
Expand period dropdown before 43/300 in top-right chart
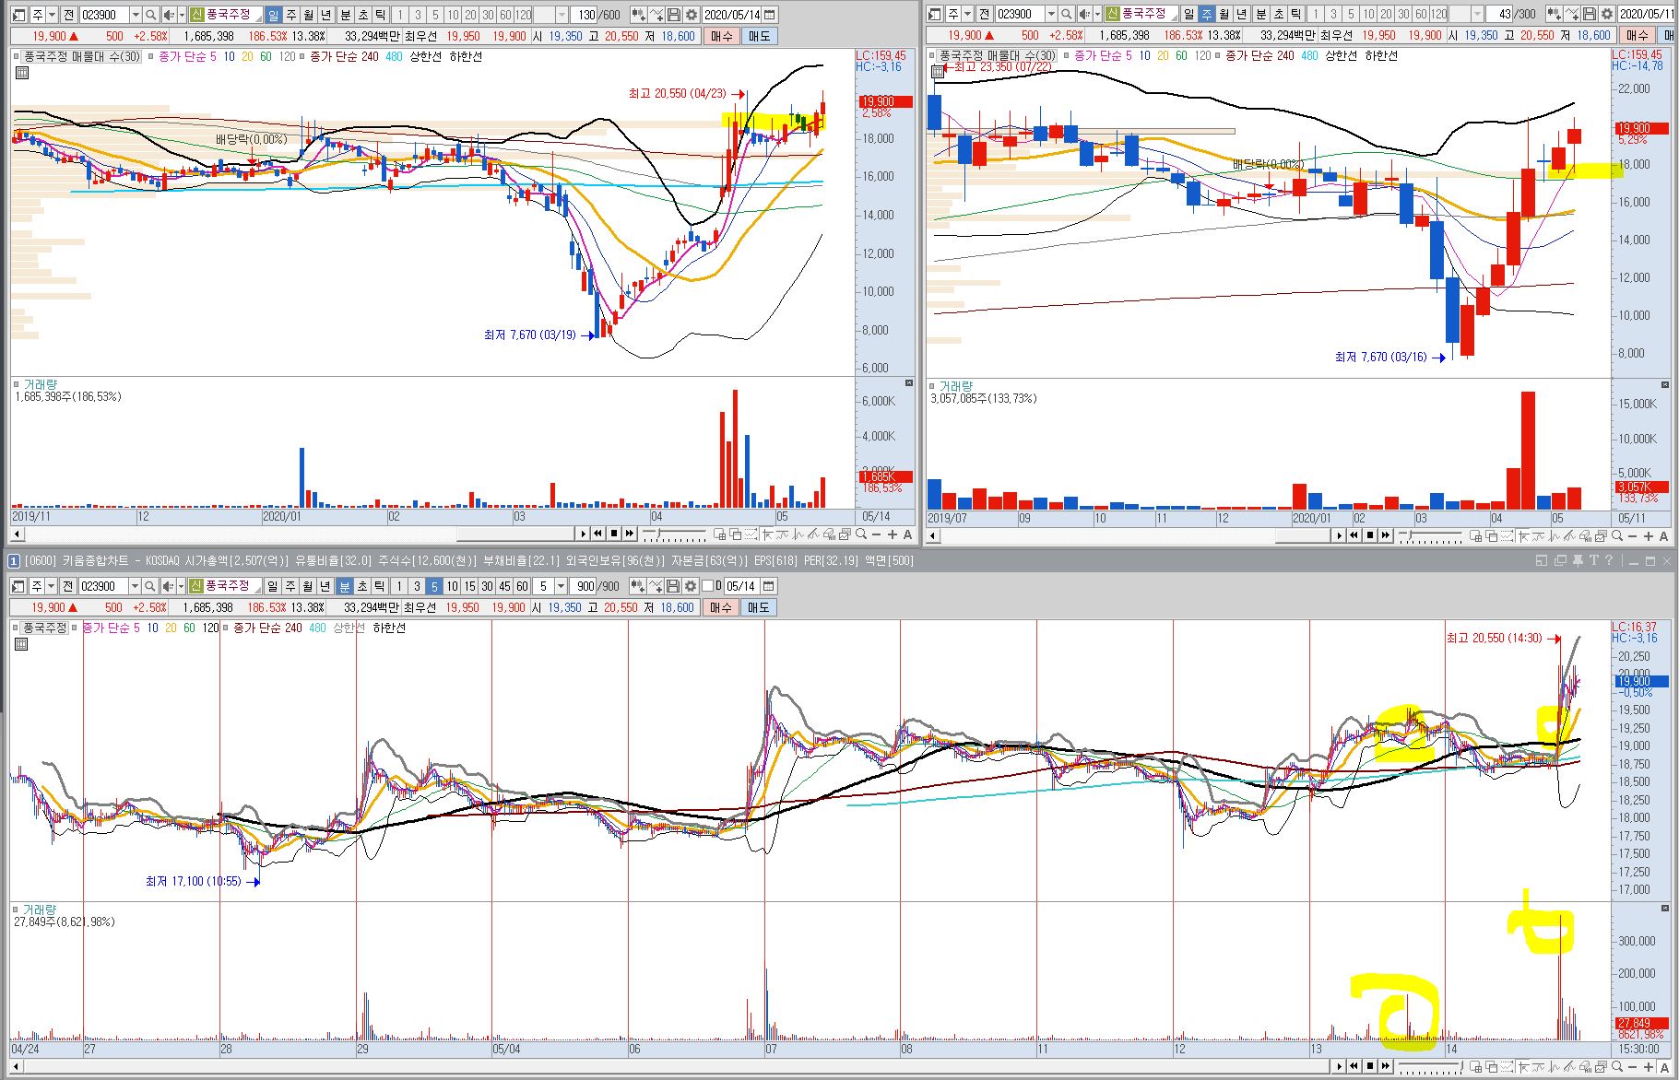(1477, 14)
